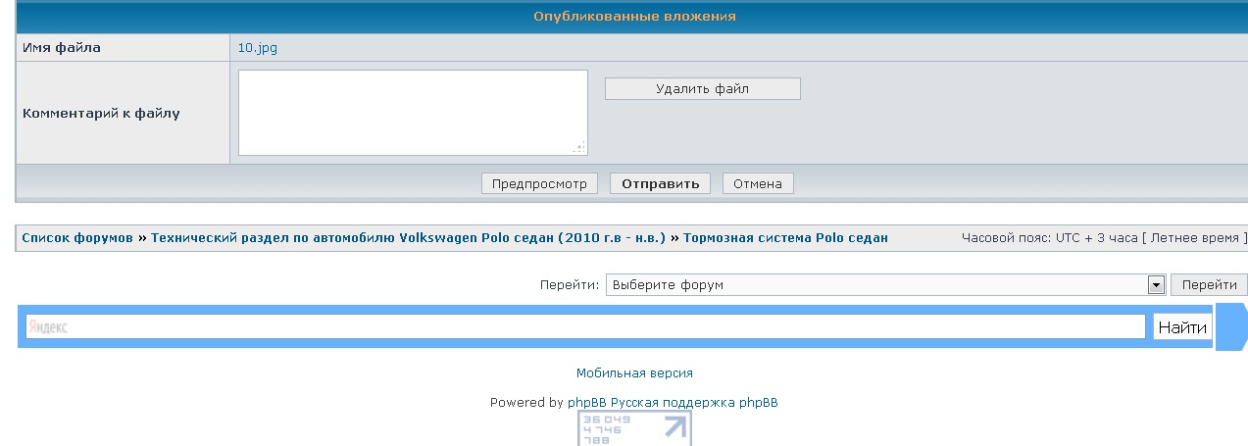Open Тормозная система Polo седан link
1248x446 pixels.
[785, 238]
